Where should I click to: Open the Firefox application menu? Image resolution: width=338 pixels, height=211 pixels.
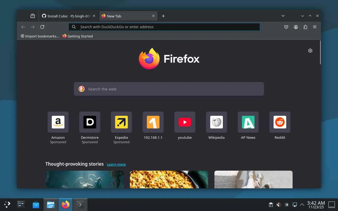coord(315,27)
